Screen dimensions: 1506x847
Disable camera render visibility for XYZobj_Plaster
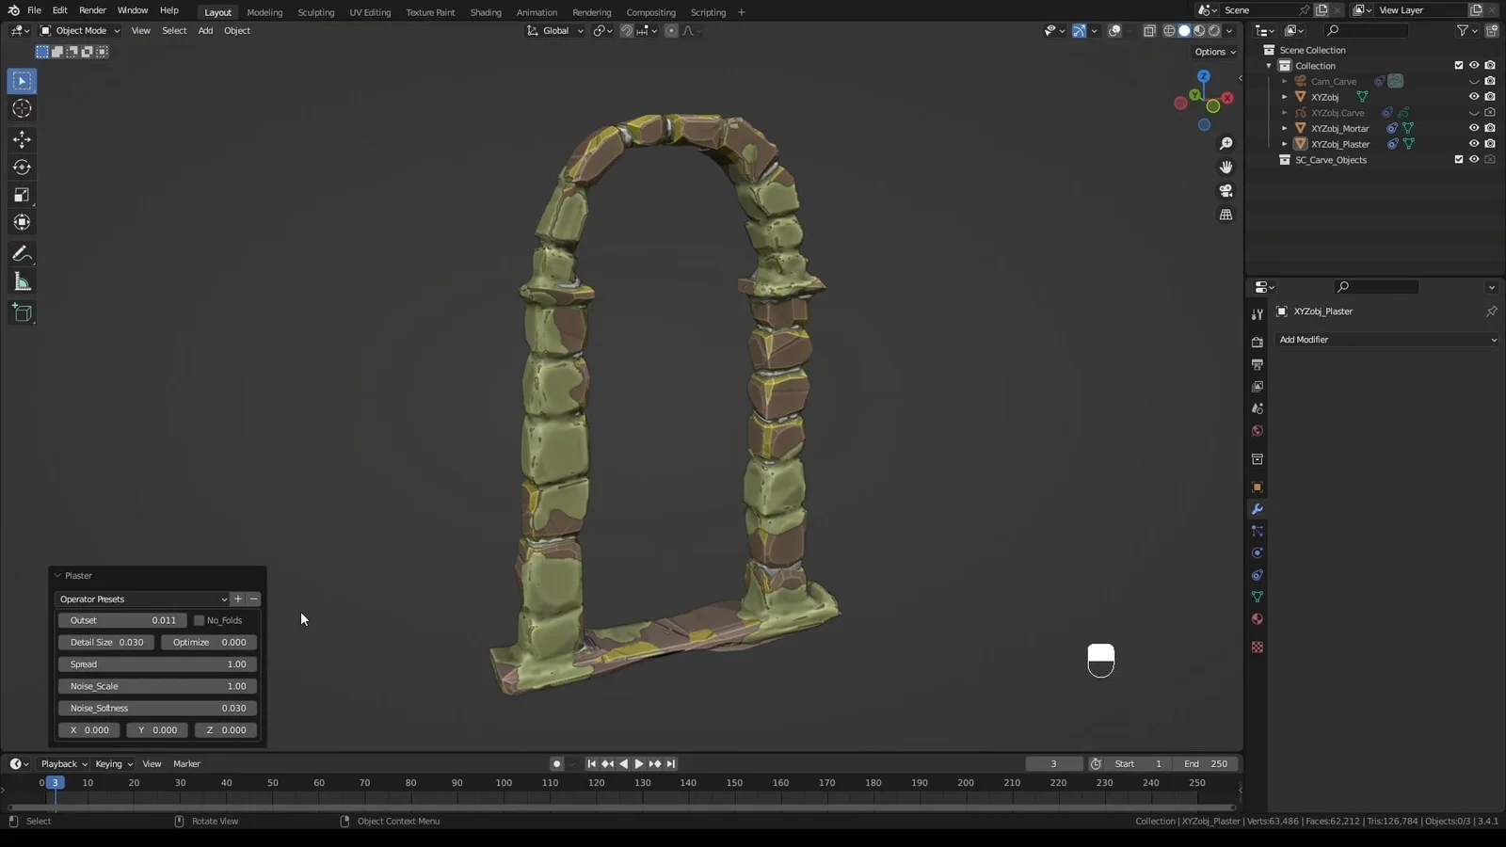click(1490, 143)
